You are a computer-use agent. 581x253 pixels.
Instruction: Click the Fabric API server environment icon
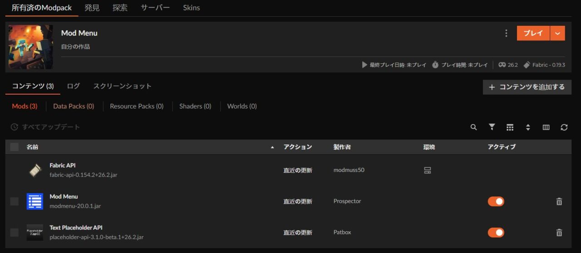click(427, 170)
